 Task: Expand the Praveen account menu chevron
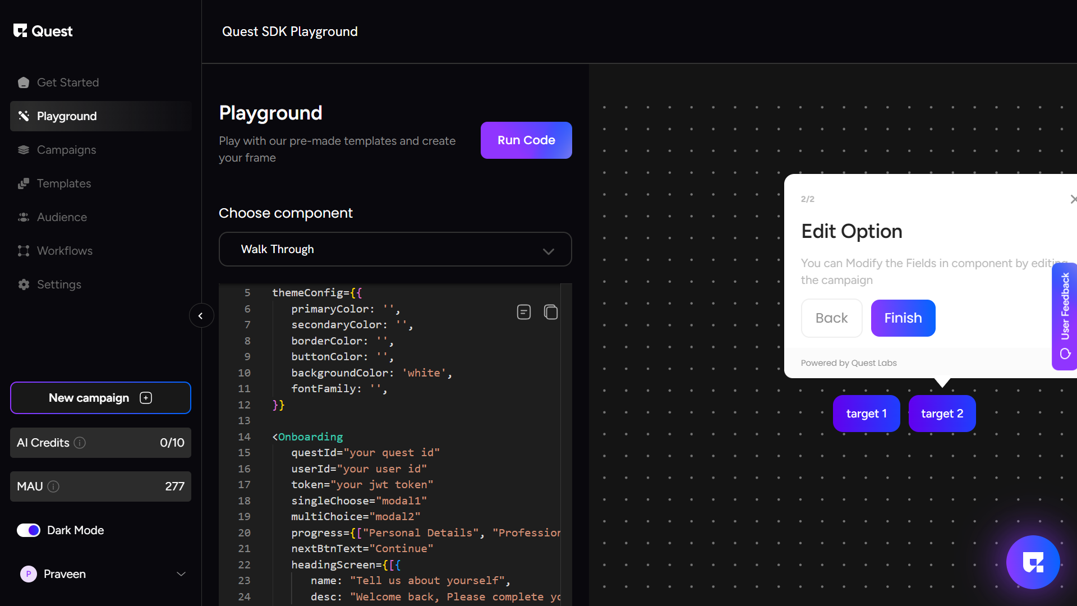tap(181, 574)
